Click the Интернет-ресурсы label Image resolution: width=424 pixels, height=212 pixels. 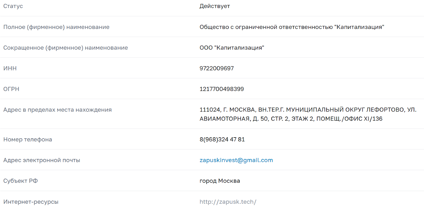(x=31, y=202)
